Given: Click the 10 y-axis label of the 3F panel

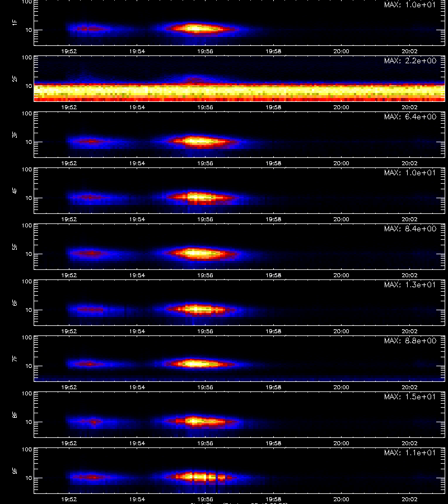Looking at the screenshot, I should coord(29,142).
